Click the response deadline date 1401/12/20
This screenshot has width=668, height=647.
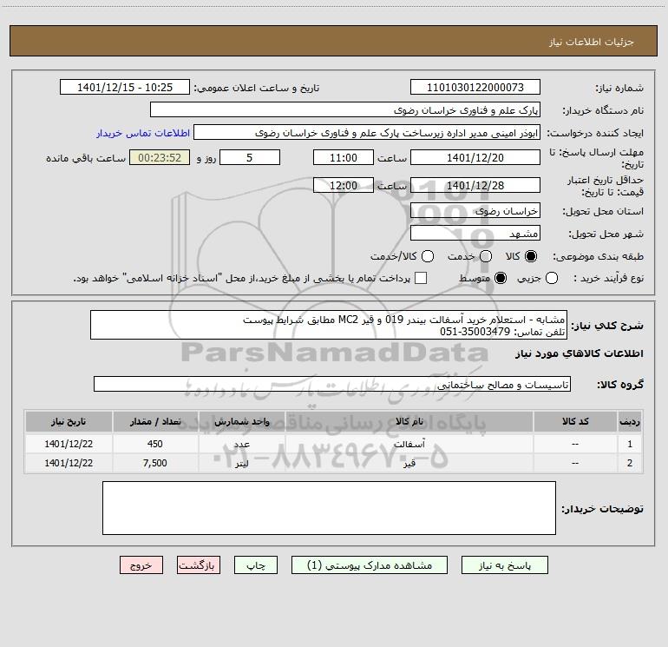coord(475,157)
